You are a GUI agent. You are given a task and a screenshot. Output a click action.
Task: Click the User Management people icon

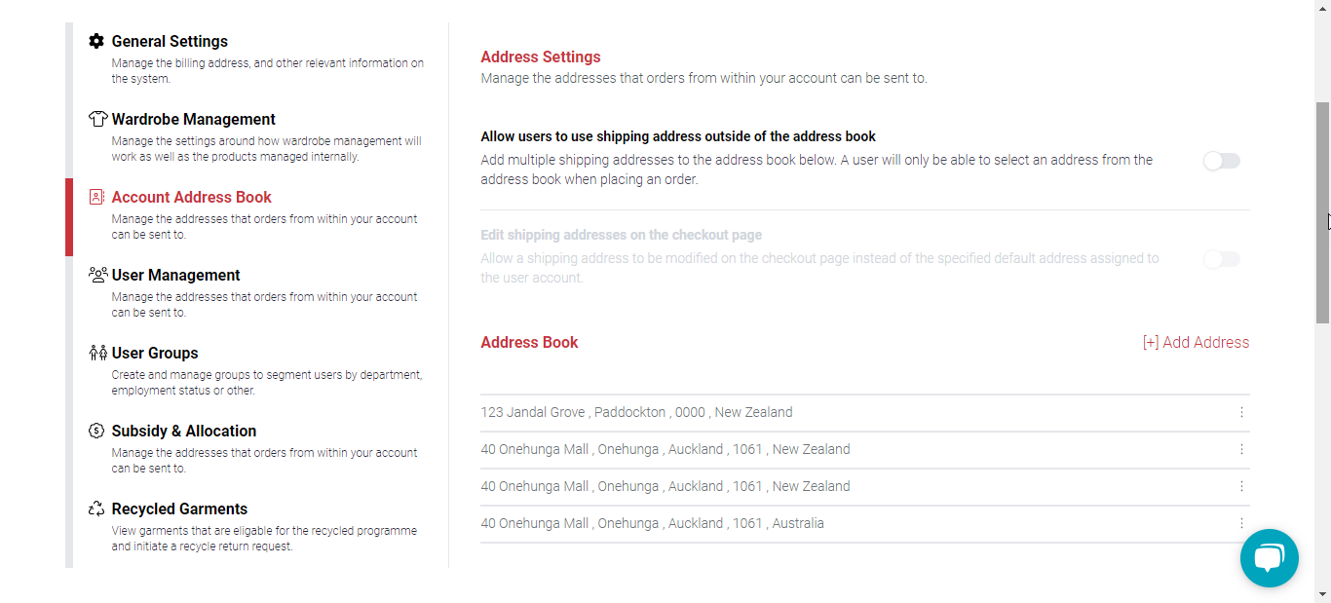[x=96, y=275]
